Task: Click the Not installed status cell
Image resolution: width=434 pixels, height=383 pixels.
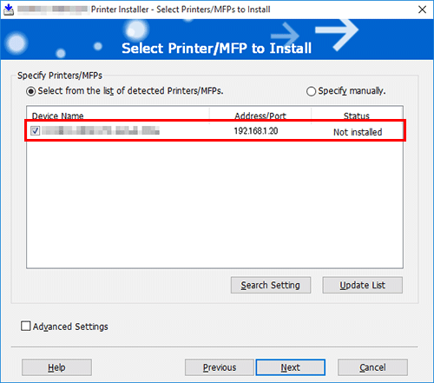Action: tap(358, 132)
